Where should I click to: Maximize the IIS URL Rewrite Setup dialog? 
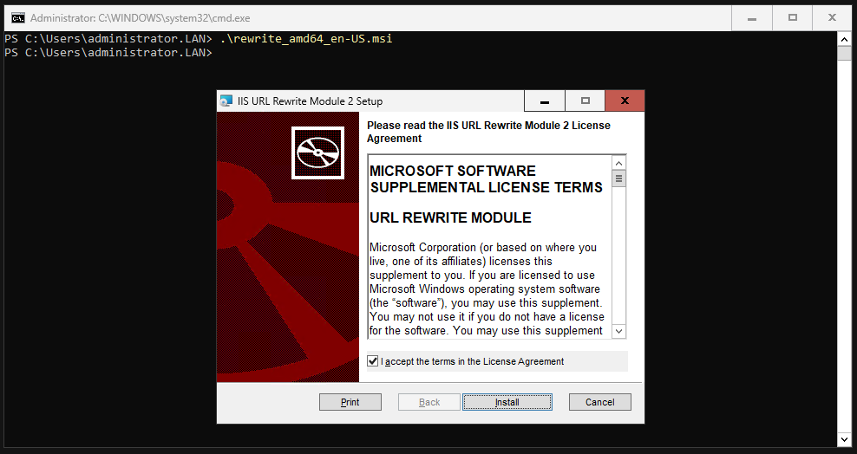pyautogui.click(x=585, y=101)
